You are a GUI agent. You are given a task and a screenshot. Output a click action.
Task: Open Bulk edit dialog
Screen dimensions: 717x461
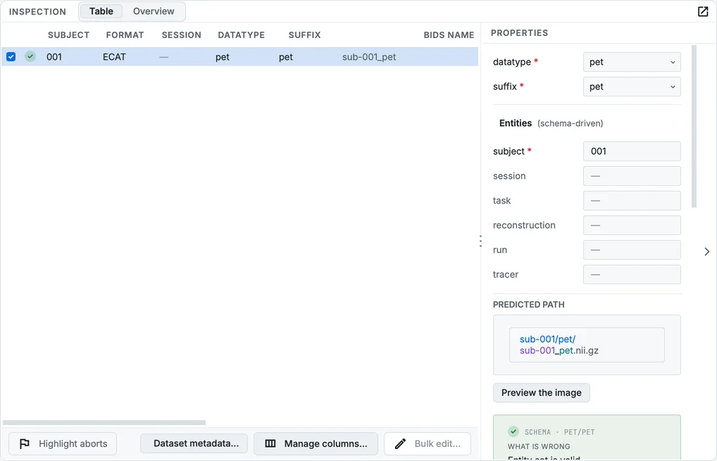coord(428,443)
